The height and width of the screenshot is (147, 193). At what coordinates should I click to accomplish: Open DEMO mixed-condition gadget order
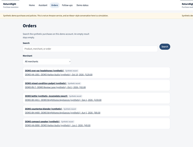[46, 83]
